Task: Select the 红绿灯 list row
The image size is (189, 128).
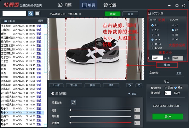Action: pyautogui.click(x=22, y=77)
